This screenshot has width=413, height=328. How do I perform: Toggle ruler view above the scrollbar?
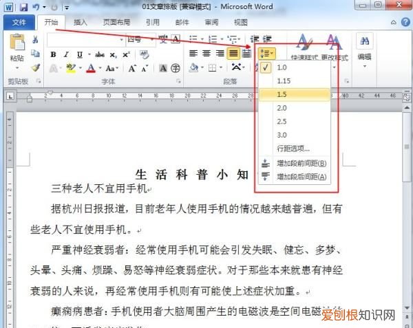(x=407, y=98)
